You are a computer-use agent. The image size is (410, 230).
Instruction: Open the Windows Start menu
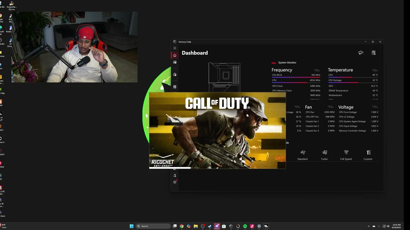(x=132, y=226)
